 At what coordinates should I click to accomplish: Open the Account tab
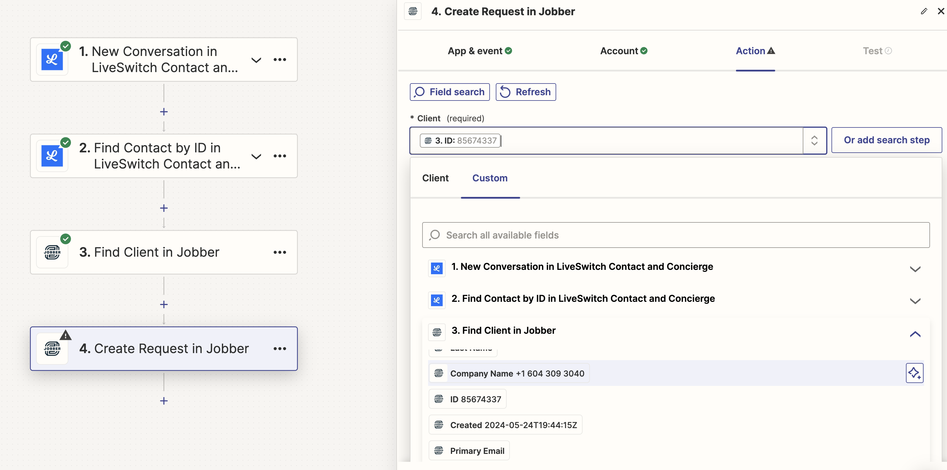624,51
